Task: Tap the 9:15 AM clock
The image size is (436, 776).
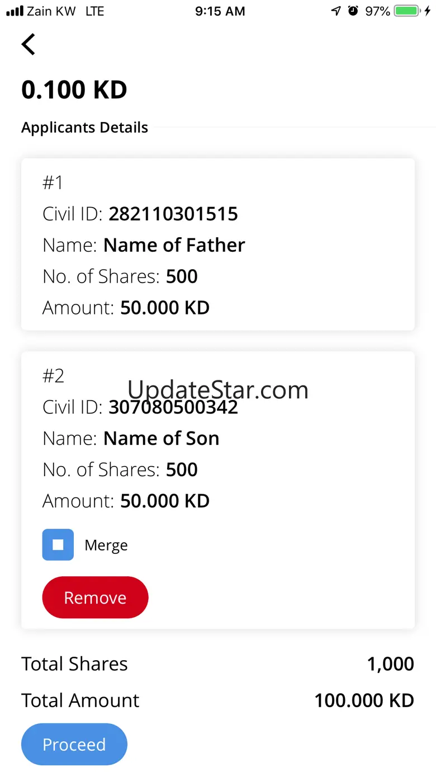Action: tap(220, 11)
